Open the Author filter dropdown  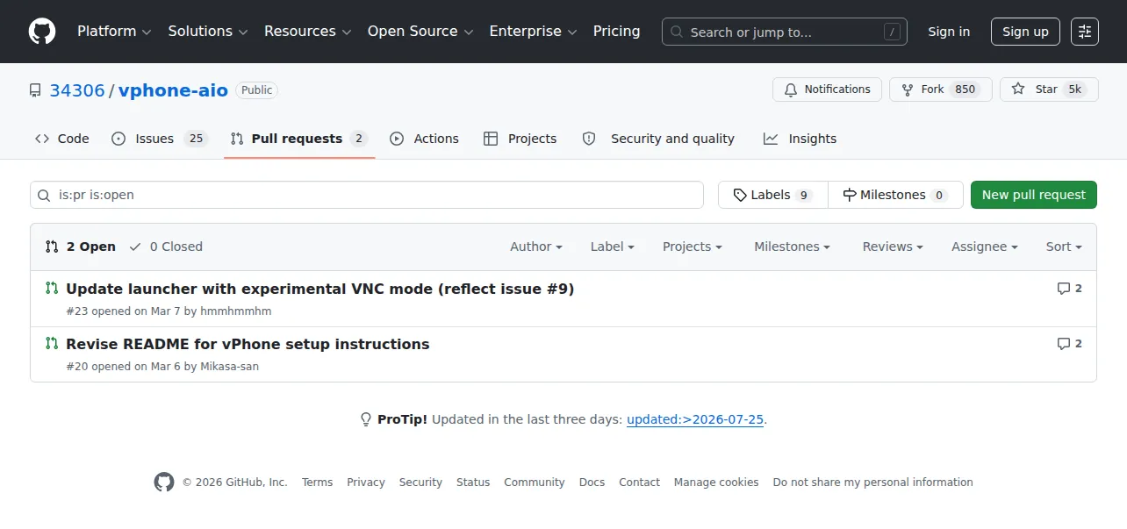pyautogui.click(x=536, y=247)
